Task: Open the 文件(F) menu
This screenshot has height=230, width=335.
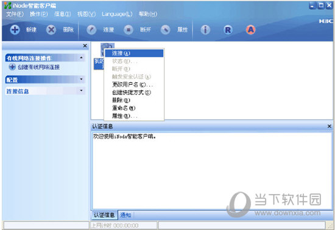Action: pos(15,14)
